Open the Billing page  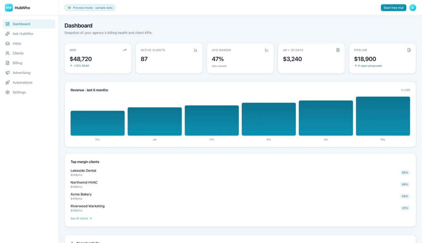pos(29,63)
